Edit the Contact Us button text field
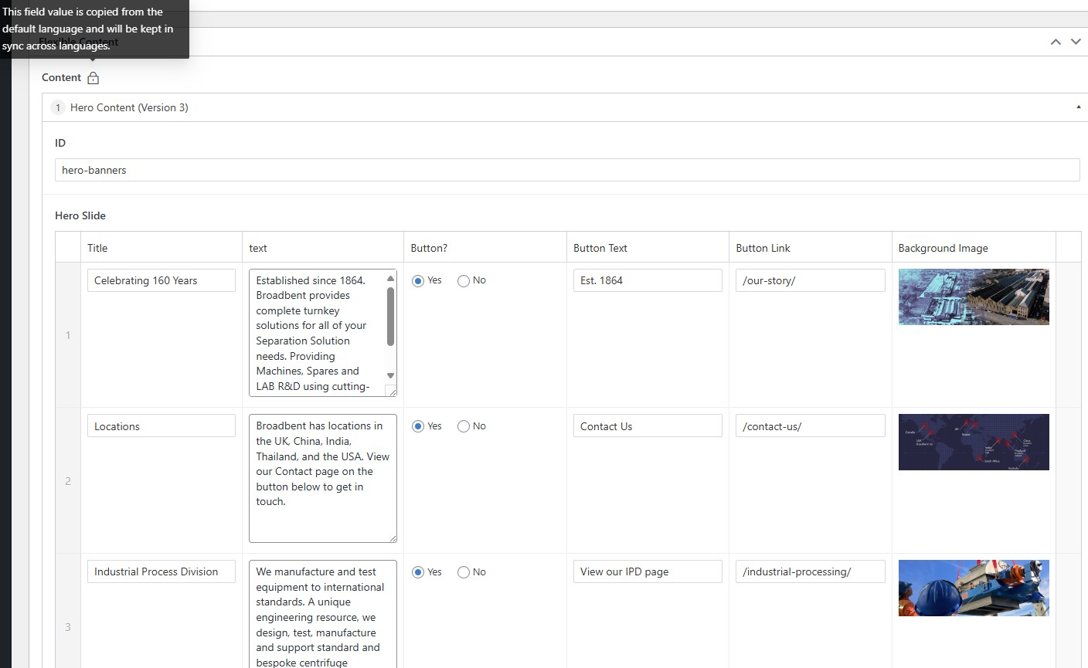 (x=648, y=426)
